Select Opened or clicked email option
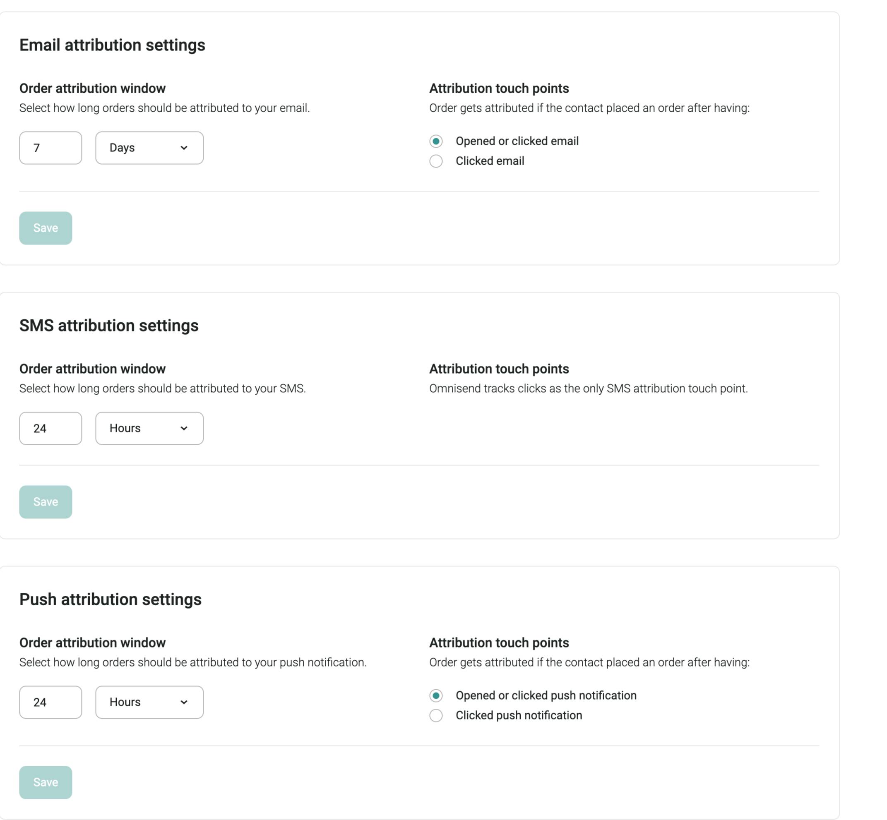The height and width of the screenshot is (820, 887). (x=435, y=141)
